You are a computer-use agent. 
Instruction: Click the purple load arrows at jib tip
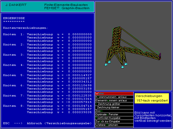(x=160, y=56)
